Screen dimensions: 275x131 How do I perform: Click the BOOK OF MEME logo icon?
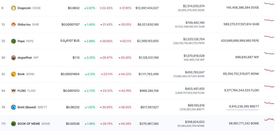13,124
